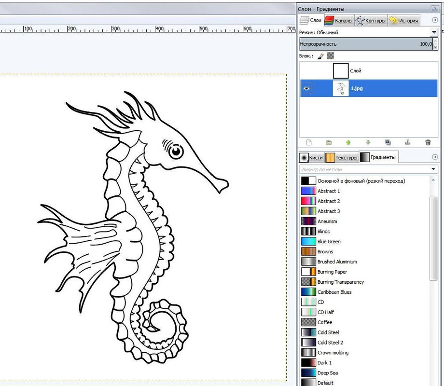Image resolution: width=444 pixels, height=386 pixels.
Task: Select the Abstract 1 gradient
Action: point(365,191)
